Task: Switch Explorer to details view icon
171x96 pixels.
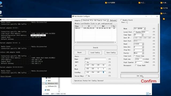Action: pyautogui.click(x=147, y=94)
